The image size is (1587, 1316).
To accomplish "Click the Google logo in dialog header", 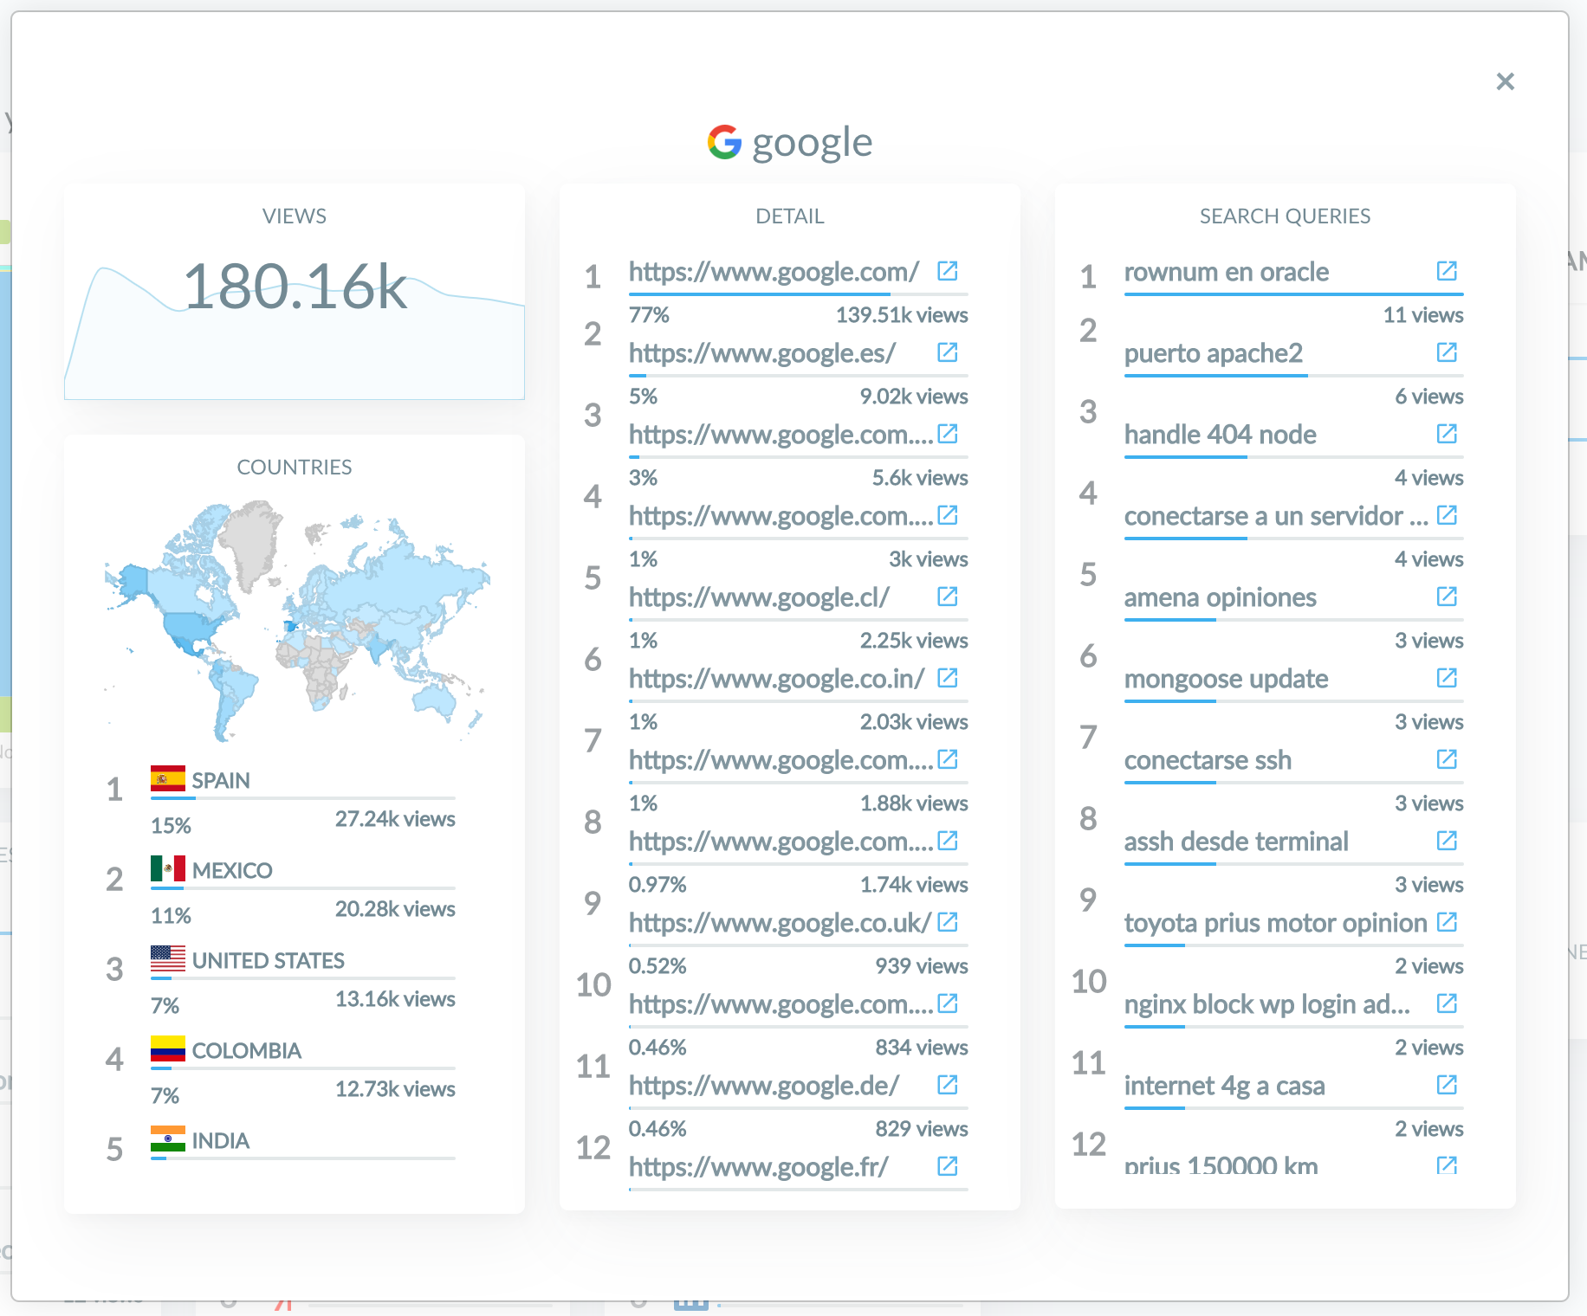I will coord(724,142).
